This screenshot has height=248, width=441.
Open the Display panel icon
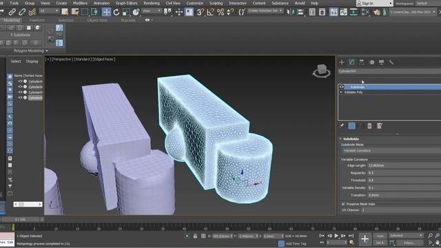[381, 62]
